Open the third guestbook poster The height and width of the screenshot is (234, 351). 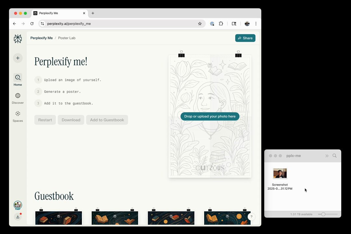pos(171,218)
